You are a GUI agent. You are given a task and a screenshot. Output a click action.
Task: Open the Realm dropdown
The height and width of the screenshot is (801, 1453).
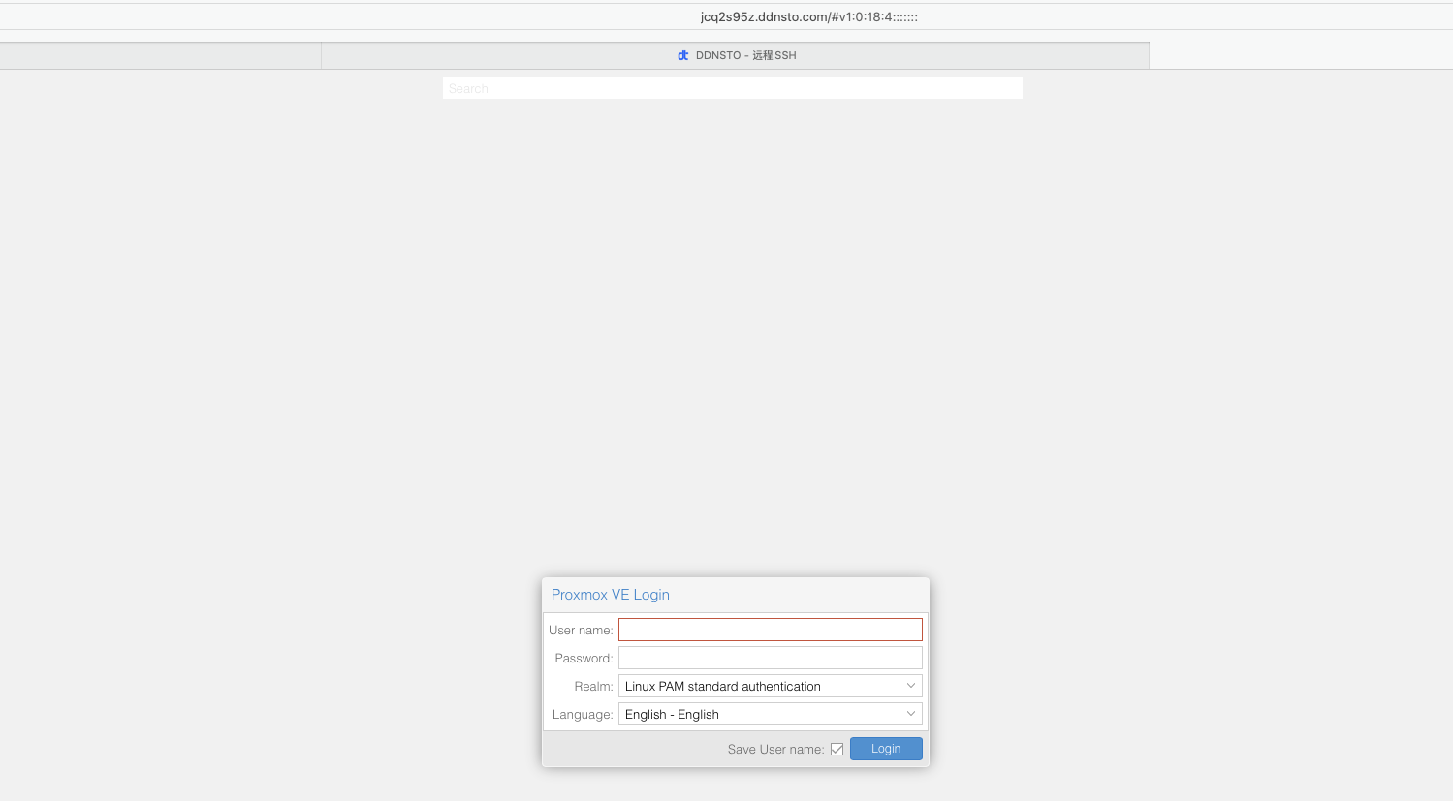coord(771,686)
